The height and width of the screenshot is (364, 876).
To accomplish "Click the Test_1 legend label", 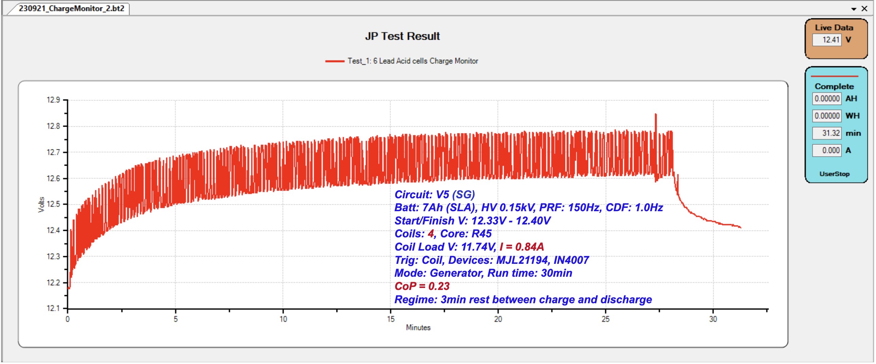I will 413,61.
